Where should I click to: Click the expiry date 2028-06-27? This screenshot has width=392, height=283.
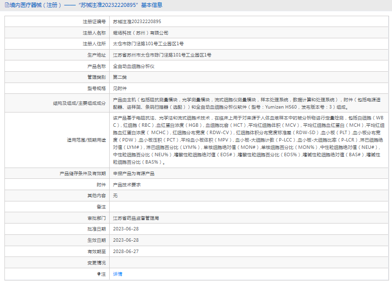tap(126, 252)
